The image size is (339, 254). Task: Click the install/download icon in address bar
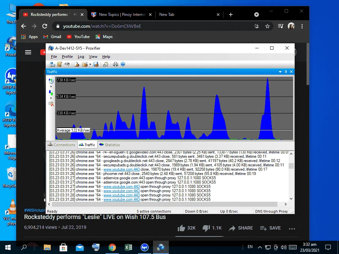point(257,26)
